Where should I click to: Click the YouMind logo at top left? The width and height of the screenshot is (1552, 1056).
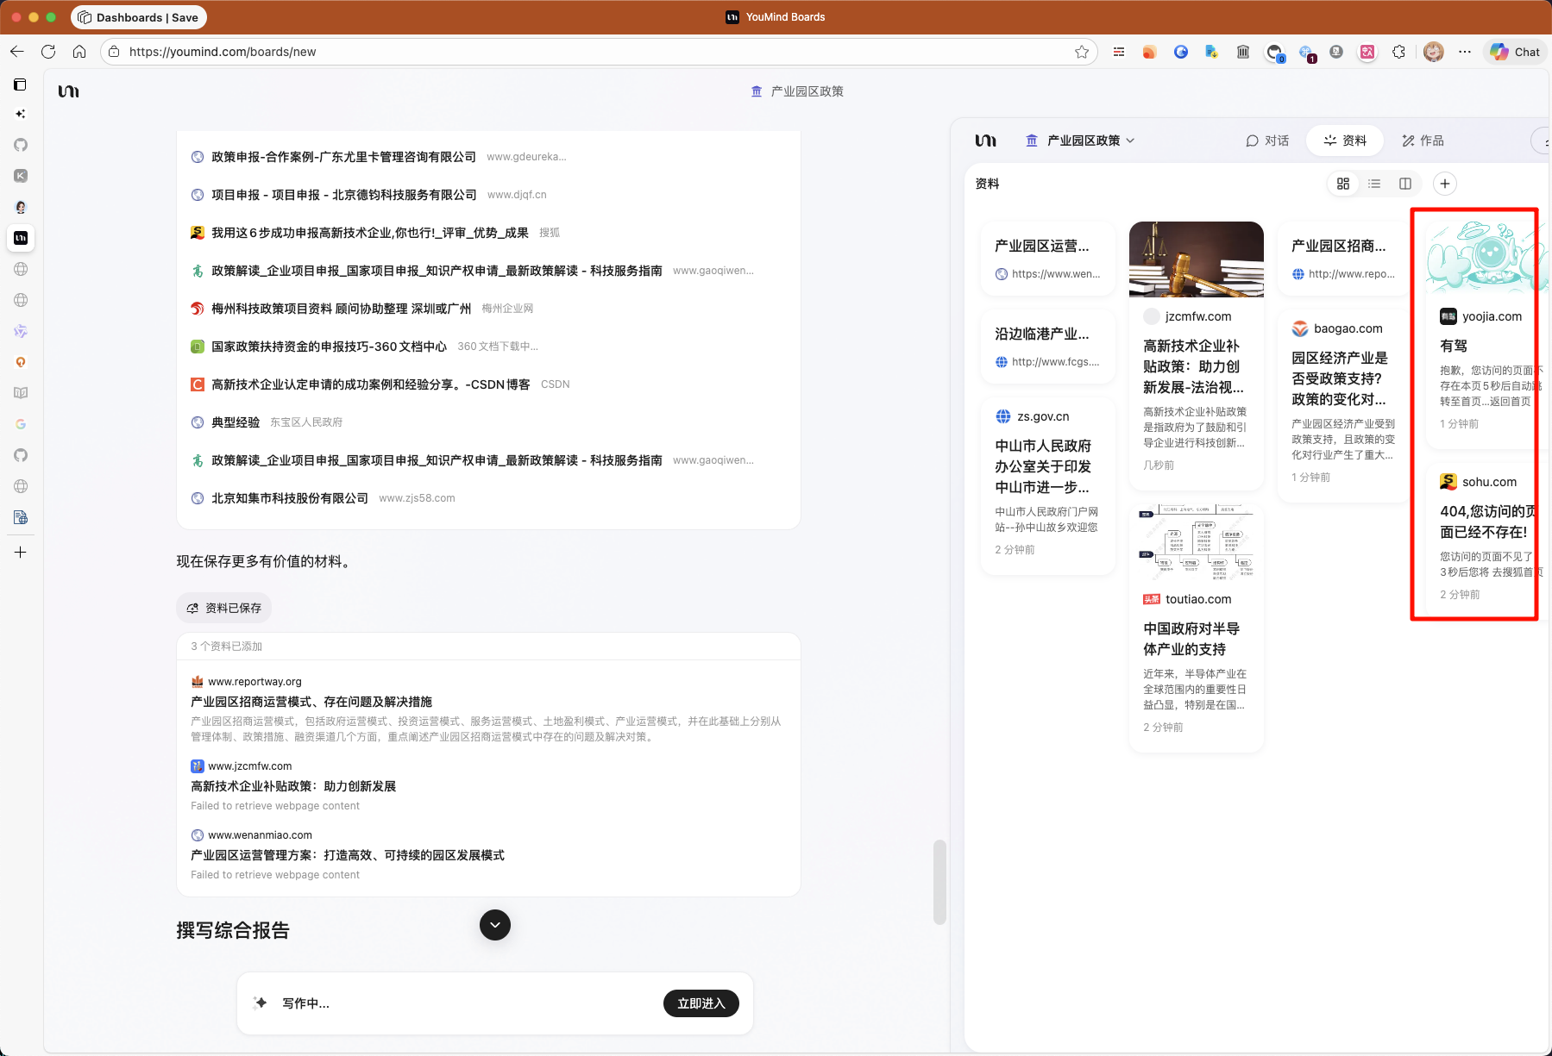pos(69,91)
